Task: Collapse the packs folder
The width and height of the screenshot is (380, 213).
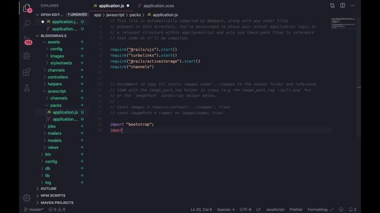Action: (55, 105)
